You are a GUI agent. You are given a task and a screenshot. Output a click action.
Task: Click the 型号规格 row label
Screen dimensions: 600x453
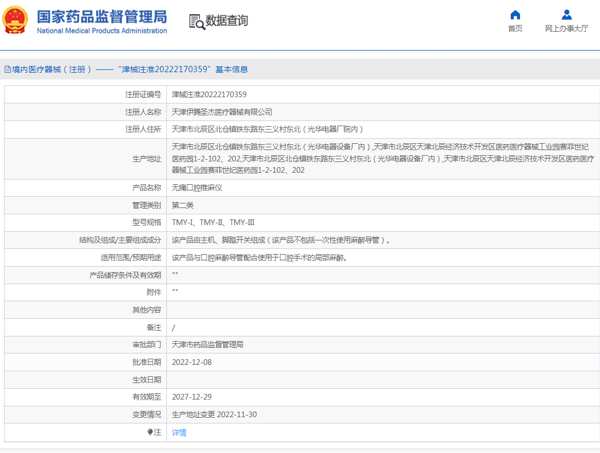coord(147,222)
